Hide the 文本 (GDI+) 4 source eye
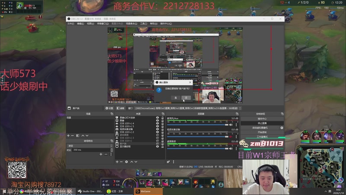This screenshot has height=195, width=346. click(157, 123)
